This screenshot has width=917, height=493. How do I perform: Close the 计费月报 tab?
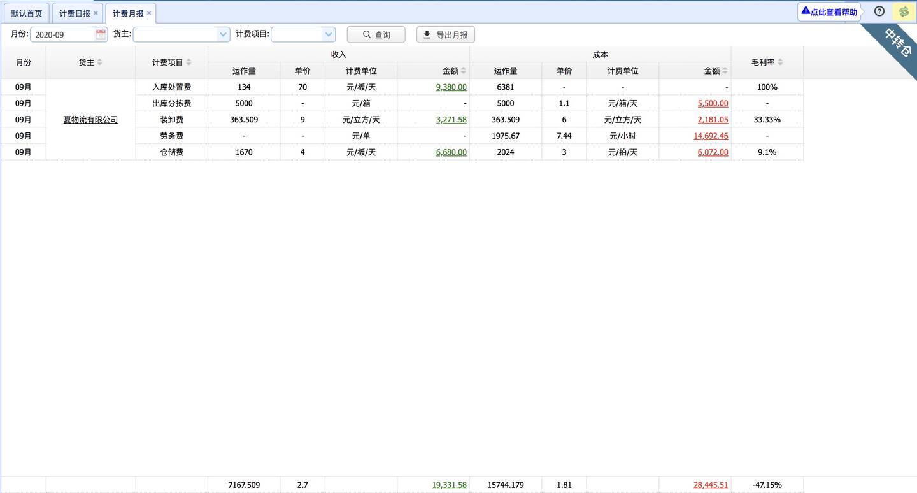click(149, 13)
